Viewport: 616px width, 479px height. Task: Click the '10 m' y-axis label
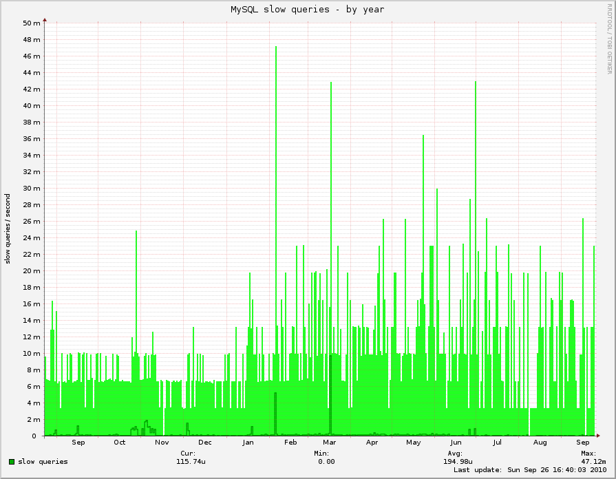(32, 353)
